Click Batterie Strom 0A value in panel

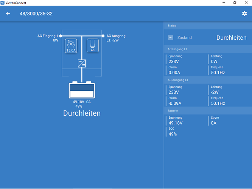213,123
